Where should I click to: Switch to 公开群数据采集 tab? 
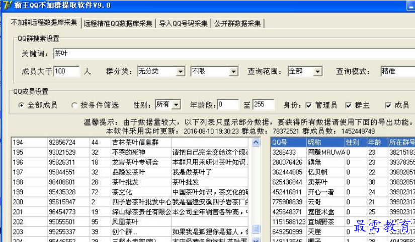click(x=237, y=24)
